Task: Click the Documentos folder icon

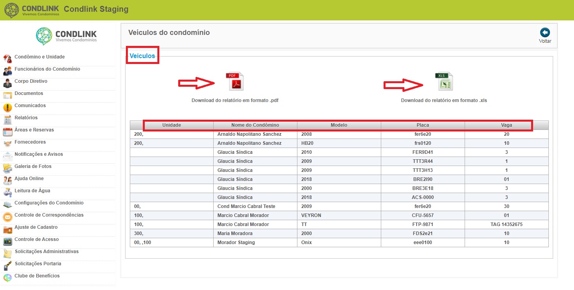Action: tap(7, 95)
